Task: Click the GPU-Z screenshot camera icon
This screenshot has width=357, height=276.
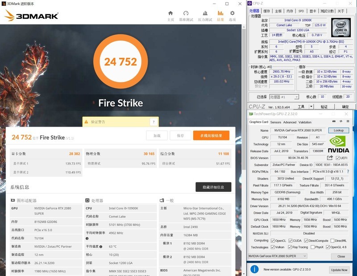Action: [x=334, y=121]
